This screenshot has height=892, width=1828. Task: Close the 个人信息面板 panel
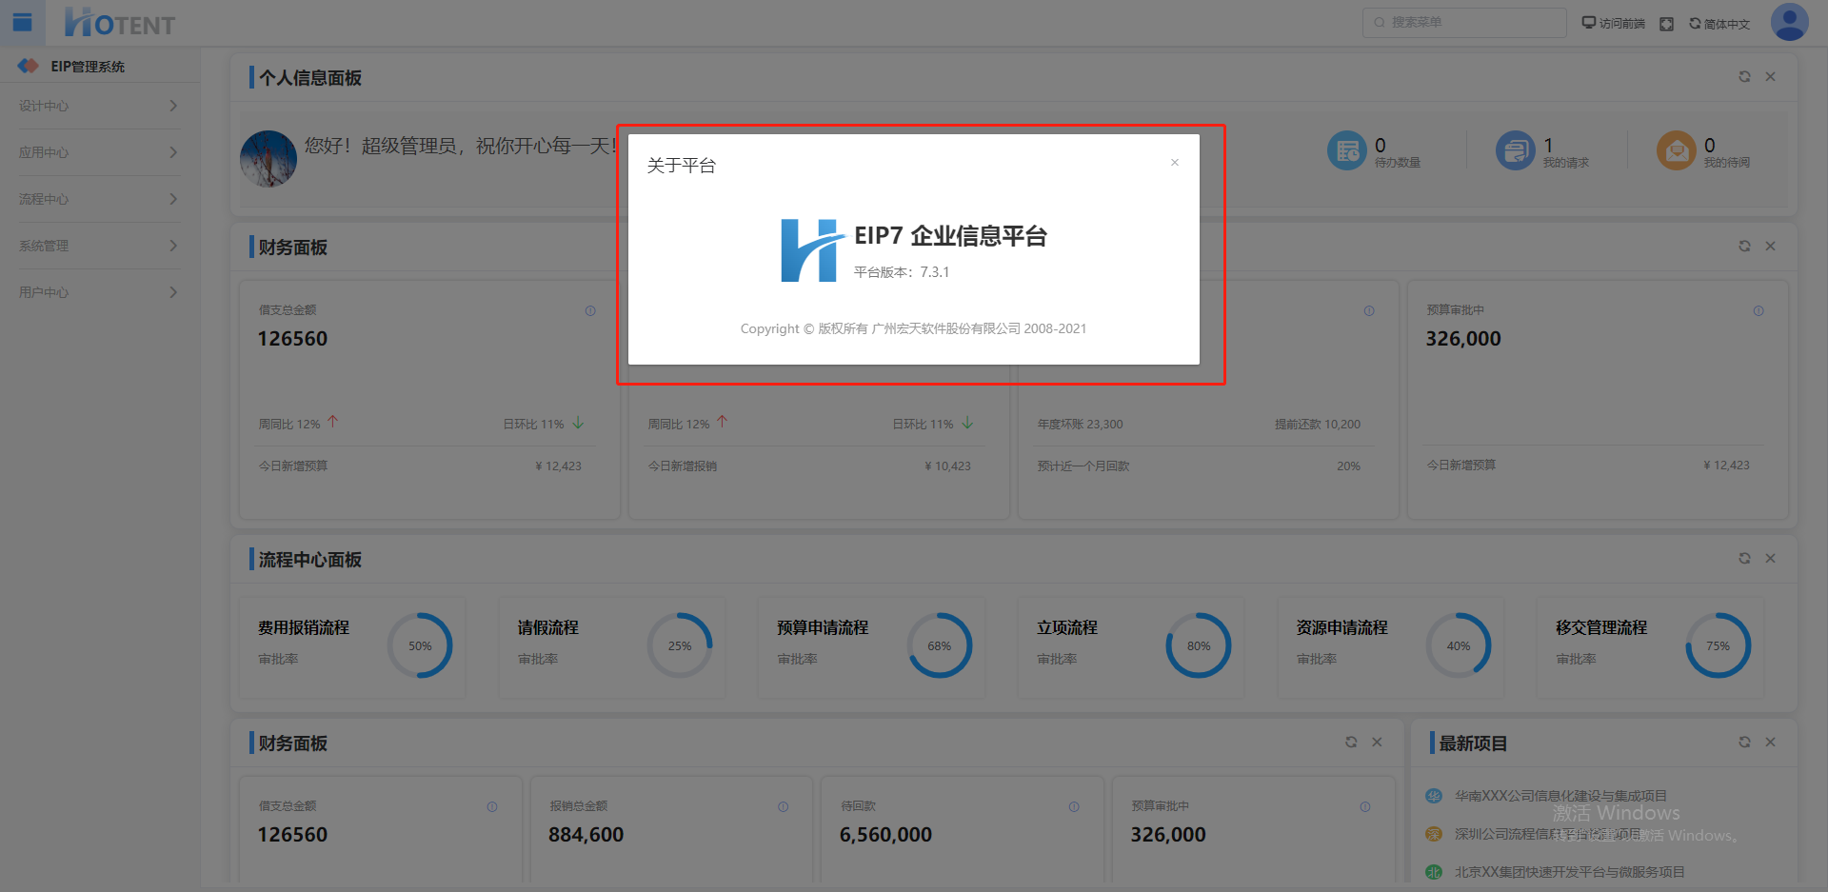point(1771,77)
